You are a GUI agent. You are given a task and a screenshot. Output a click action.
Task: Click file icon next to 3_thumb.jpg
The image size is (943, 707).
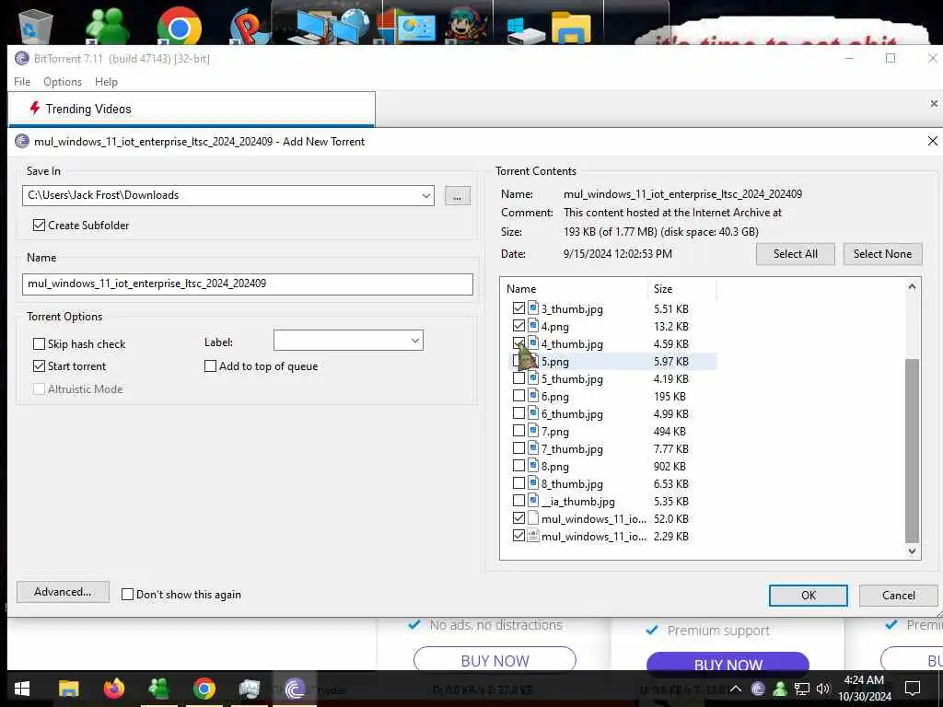[x=533, y=308]
